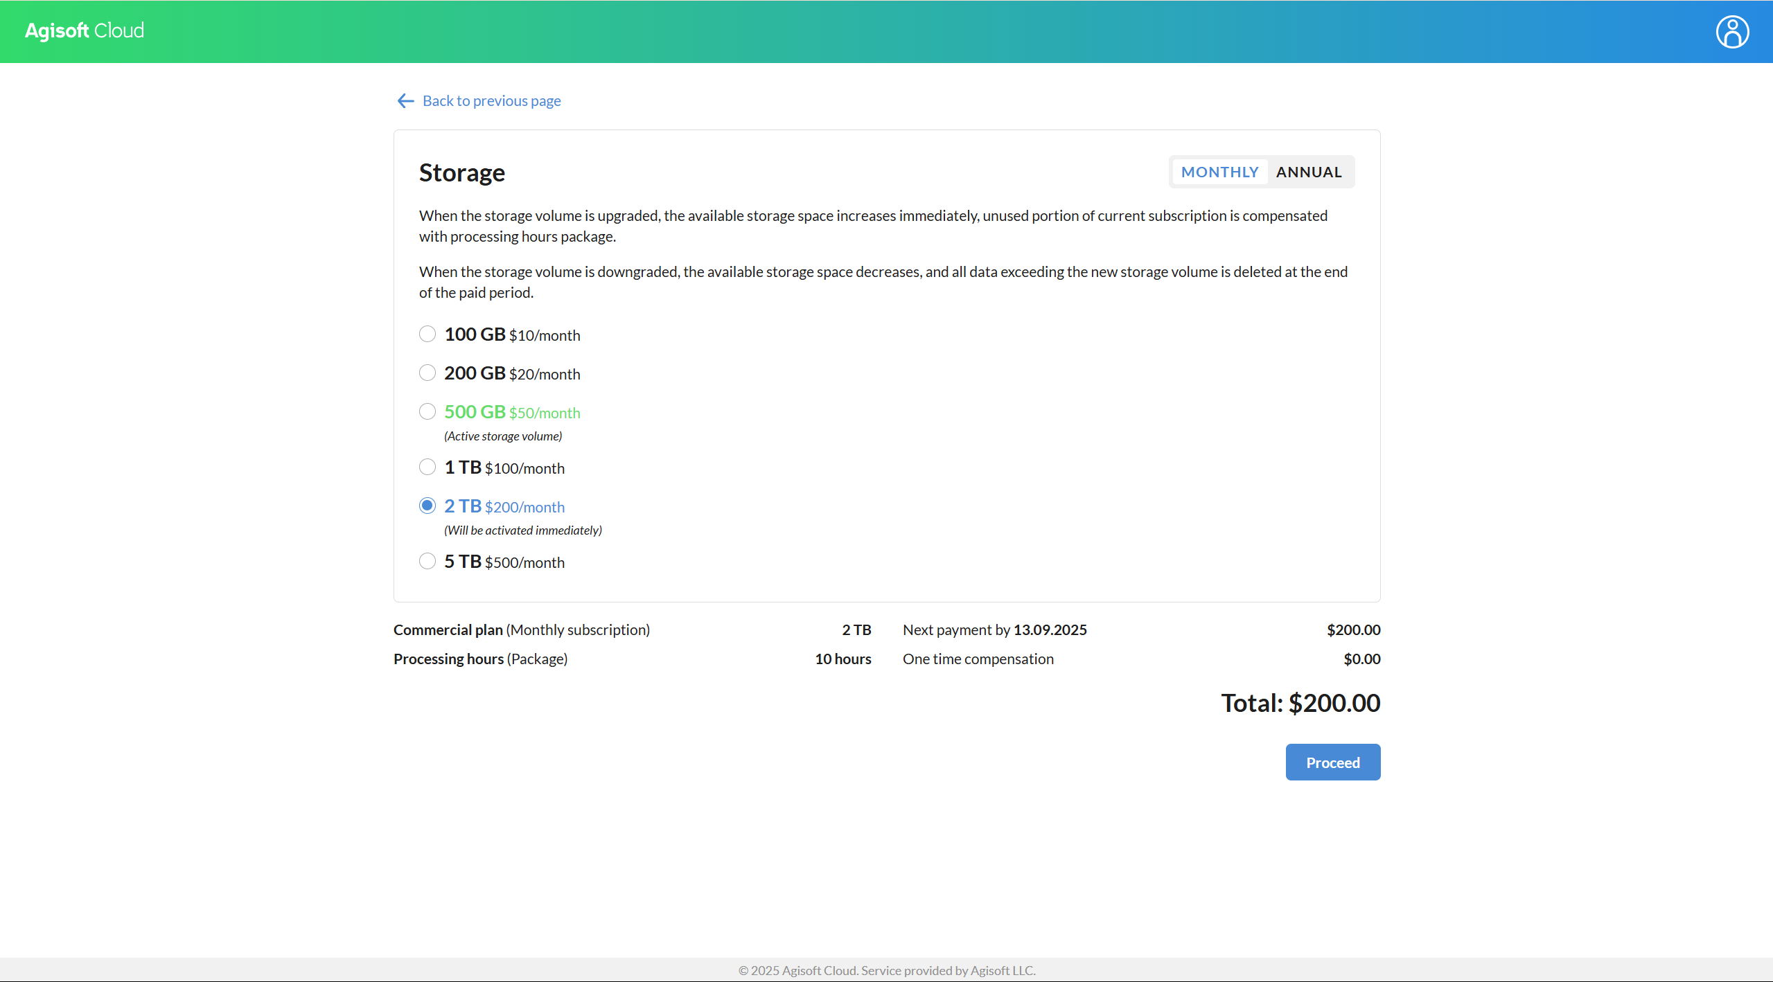Screen dimensions: 1773x982
Task: Select the 200 GB storage radio button
Action: coord(427,373)
